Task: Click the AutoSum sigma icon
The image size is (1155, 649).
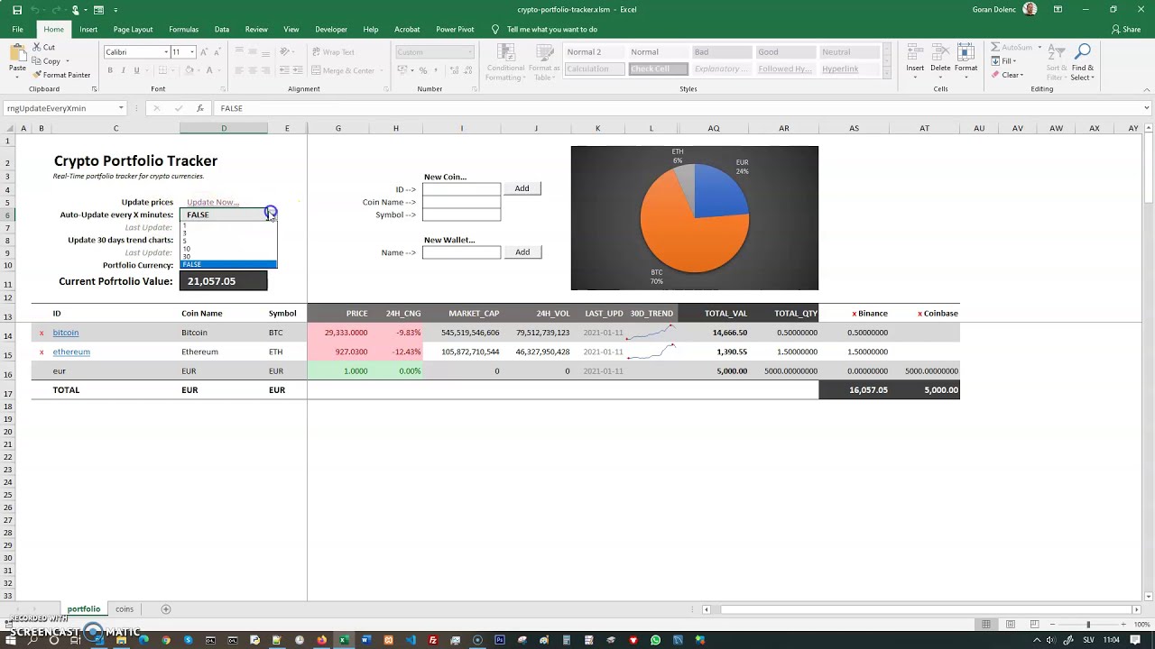Action: pos(995,47)
